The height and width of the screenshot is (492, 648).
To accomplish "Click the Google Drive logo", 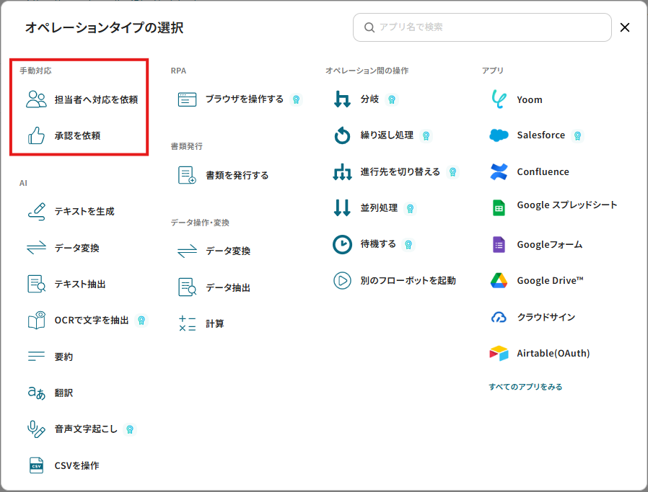I will 499,280.
